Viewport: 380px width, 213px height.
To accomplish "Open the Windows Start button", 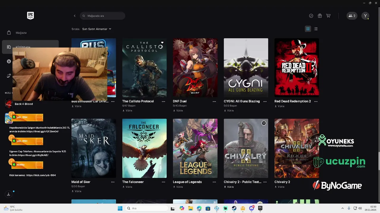I will coord(120,208).
